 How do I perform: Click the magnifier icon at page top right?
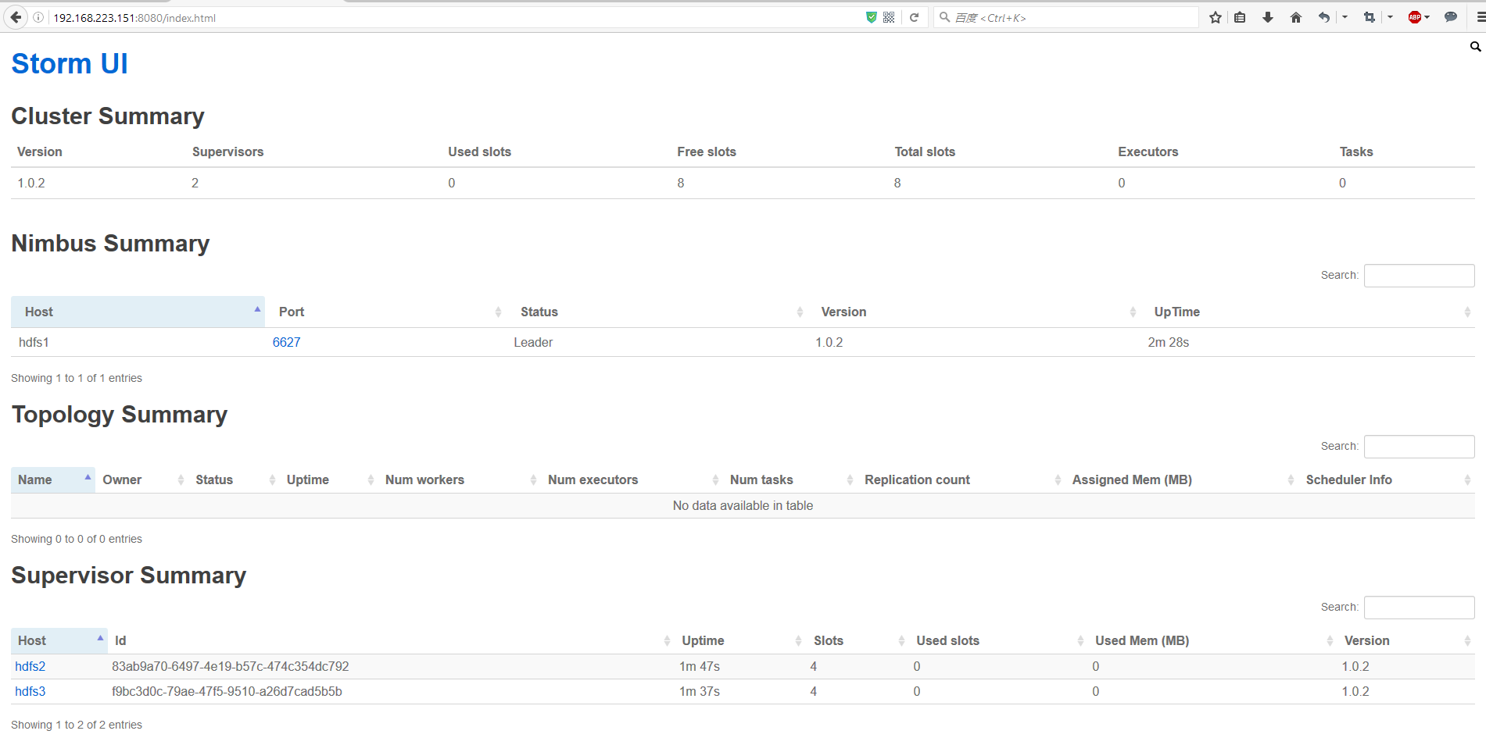[1476, 47]
